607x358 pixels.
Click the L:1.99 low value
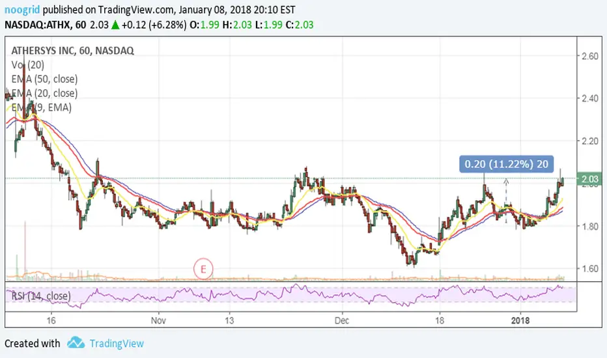click(x=268, y=25)
